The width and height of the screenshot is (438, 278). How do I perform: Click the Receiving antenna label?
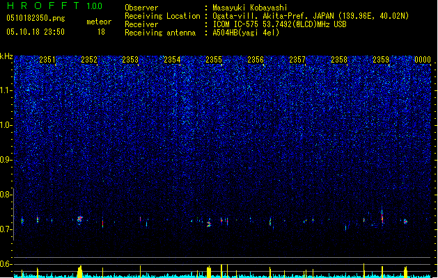coord(160,33)
